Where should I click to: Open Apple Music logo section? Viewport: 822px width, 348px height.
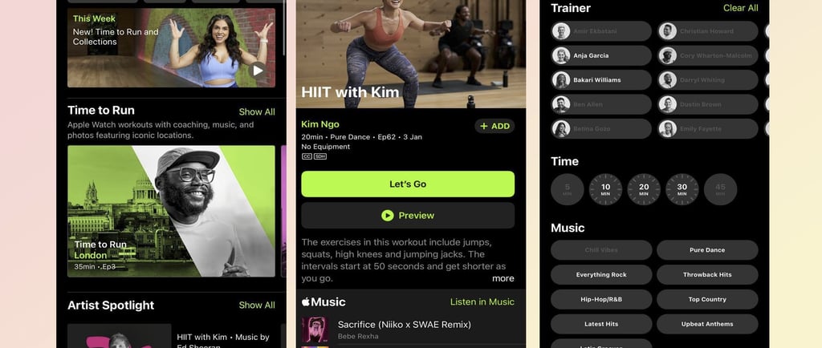(324, 302)
